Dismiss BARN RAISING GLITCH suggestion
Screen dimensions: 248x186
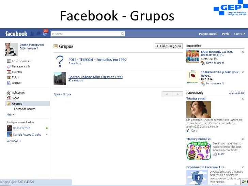coord(243,52)
